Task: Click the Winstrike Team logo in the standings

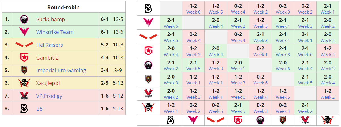Action: click(x=24, y=32)
